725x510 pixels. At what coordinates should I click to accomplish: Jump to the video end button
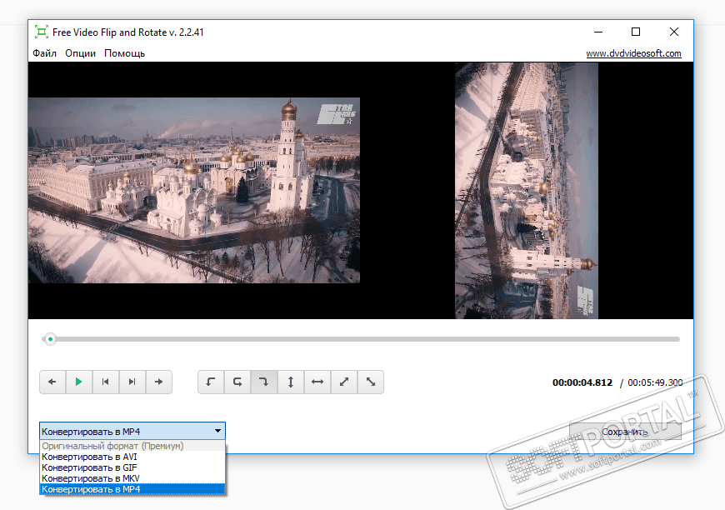(x=132, y=382)
